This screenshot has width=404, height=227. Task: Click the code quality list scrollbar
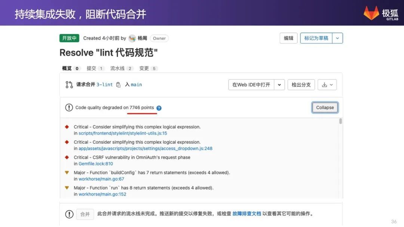pyautogui.click(x=341, y=121)
